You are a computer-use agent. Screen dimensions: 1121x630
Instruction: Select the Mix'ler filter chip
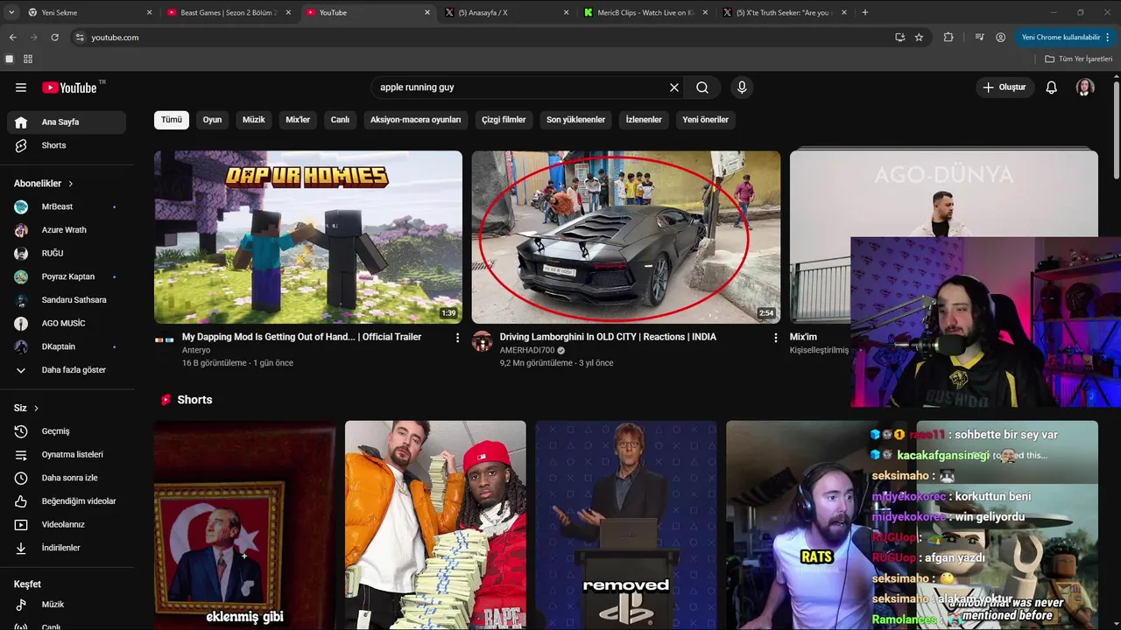(x=298, y=120)
